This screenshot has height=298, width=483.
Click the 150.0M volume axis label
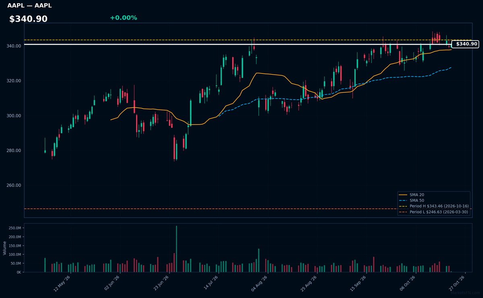tap(15, 246)
